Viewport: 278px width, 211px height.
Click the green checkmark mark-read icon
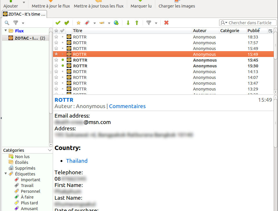pos(58,23)
